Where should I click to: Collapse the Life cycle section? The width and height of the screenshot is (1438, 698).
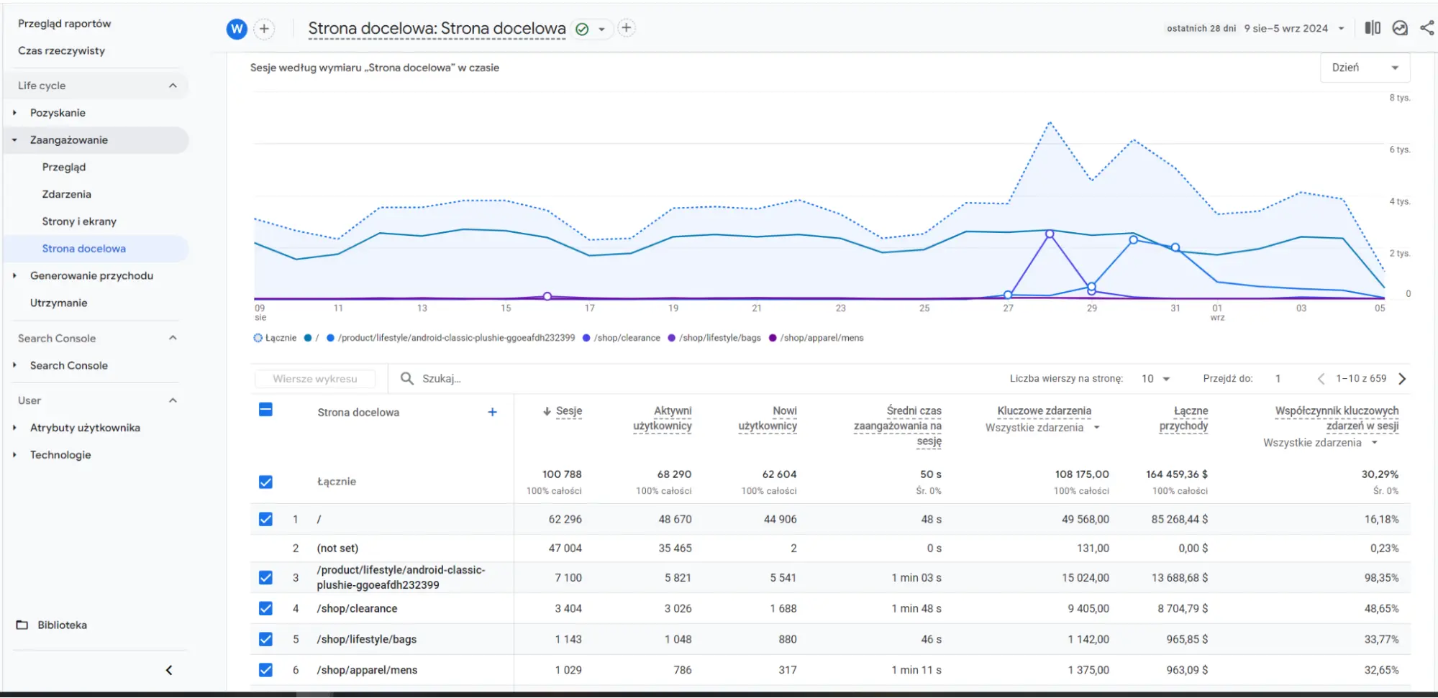click(x=173, y=86)
